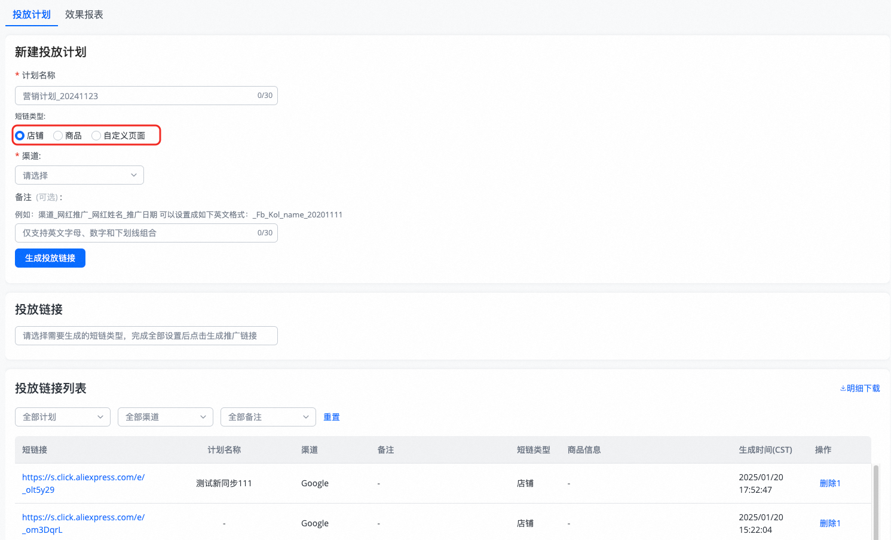Image resolution: width=891 pixels, height=540 pixels.
Task: Click the 重置 filter link
Action: click(332, 417)
